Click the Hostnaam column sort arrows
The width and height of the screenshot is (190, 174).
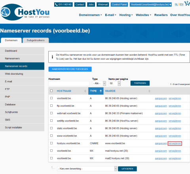(85, 91)
